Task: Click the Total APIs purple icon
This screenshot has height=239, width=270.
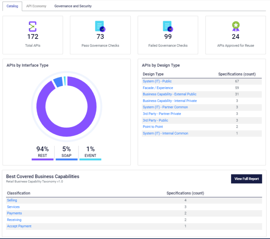Action: click(33, 26)
